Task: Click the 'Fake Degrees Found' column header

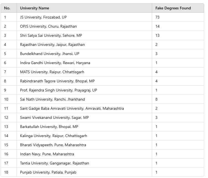Action: tap(173, 8)
